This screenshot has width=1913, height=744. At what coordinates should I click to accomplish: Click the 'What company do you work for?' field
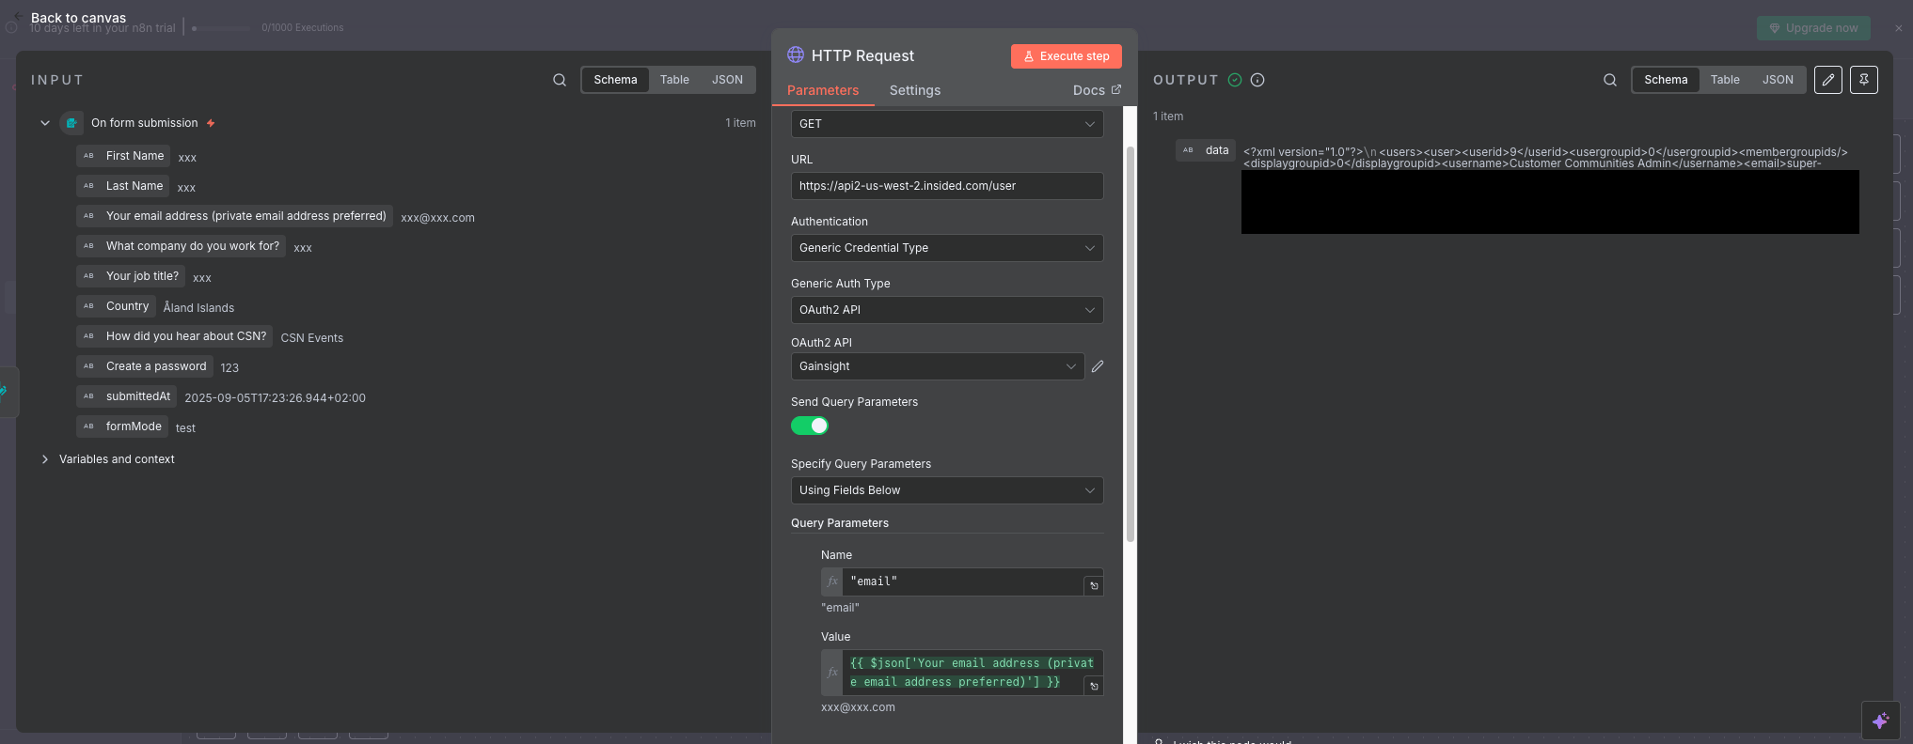pos(181,246)
